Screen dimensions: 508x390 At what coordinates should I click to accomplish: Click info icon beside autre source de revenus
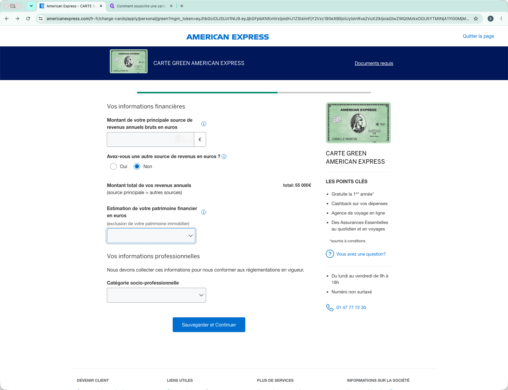click(224, 157)
